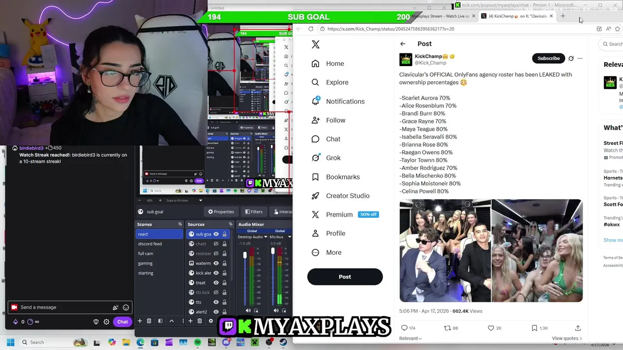The height and width of the screenshot is (350, 623).
Task: Hide the sub goal source eye icon
Action: (x=216, y=234)
